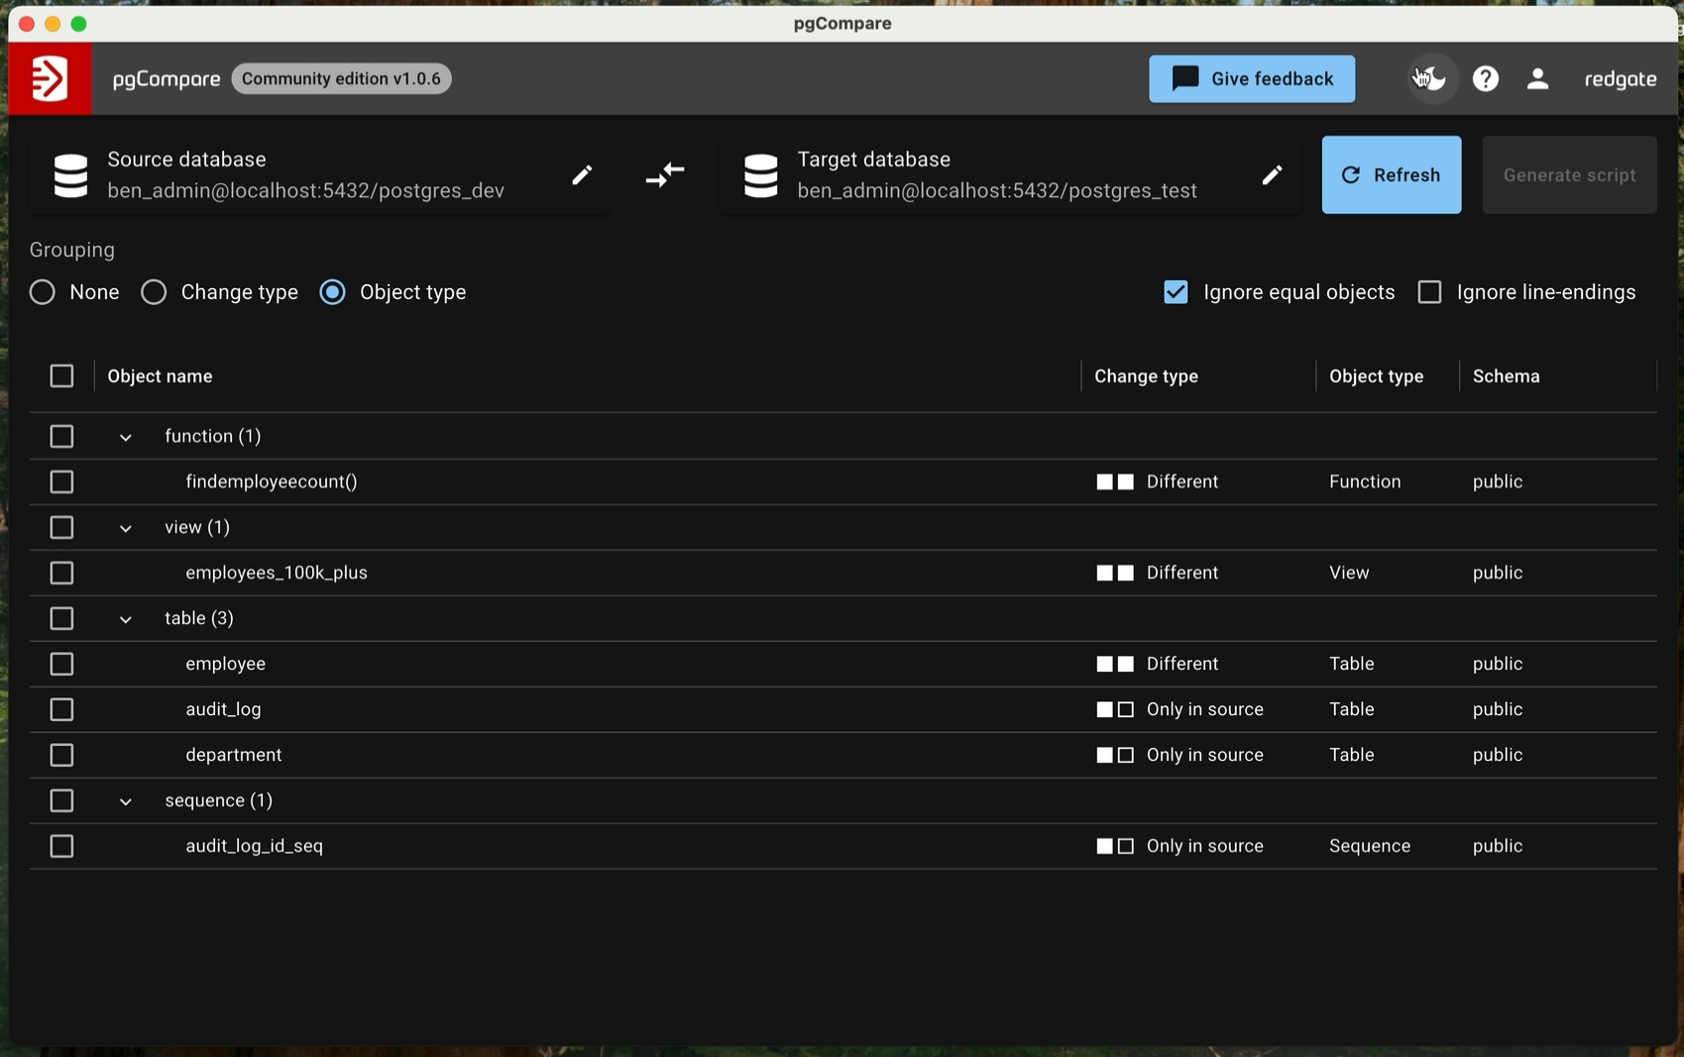This screenshot has height=1057, width=1684.
Task: Tick the checkbox for audit_log table
Action: 61,709
